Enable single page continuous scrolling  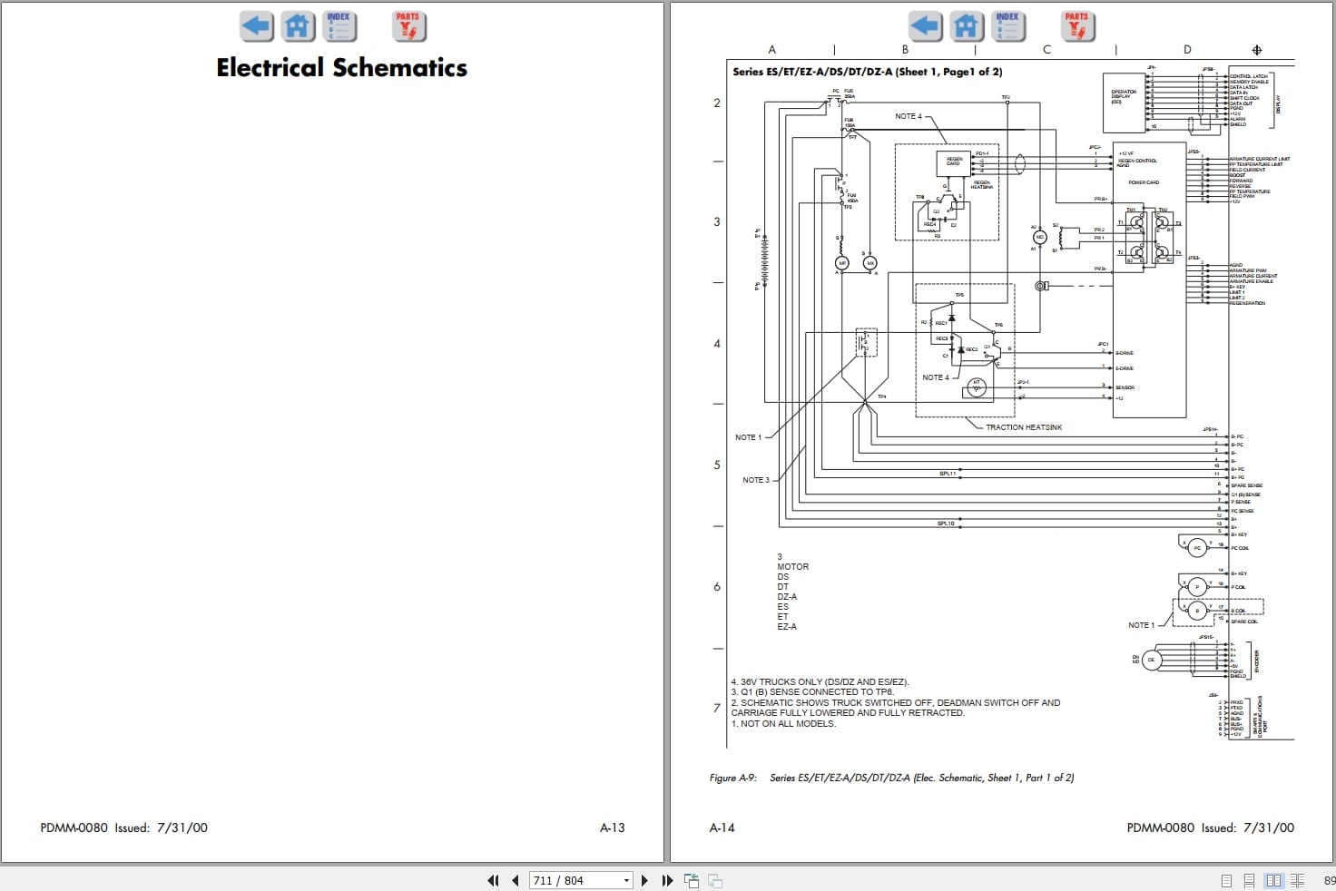(x=1250, y=880)
